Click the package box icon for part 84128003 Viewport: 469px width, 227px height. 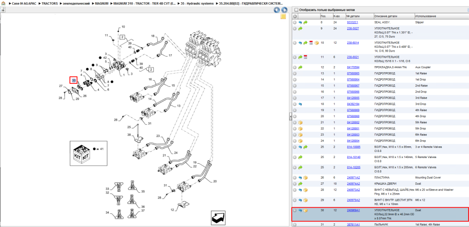pos(300,135)
